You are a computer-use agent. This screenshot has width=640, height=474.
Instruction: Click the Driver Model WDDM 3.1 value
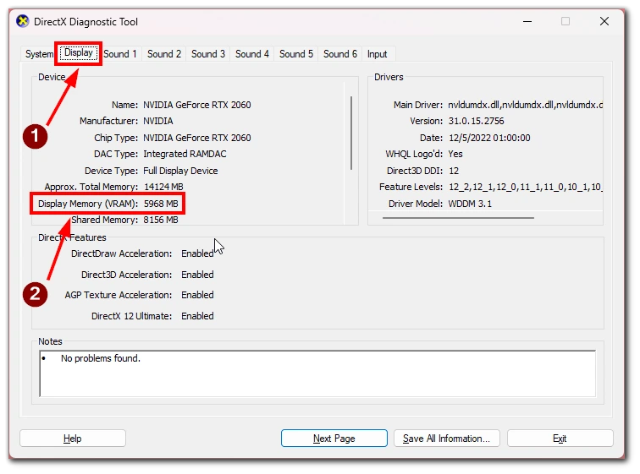pyautogui.click(x=470, y=204)
